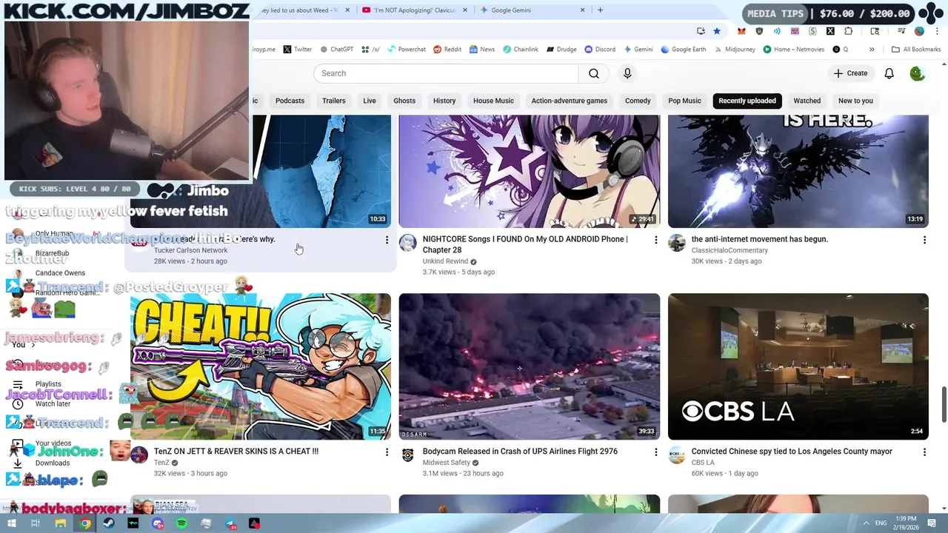Open 'Convicted Chinese spy tied' video title
Screen dimensions: 948x533
tap(791, 451)
